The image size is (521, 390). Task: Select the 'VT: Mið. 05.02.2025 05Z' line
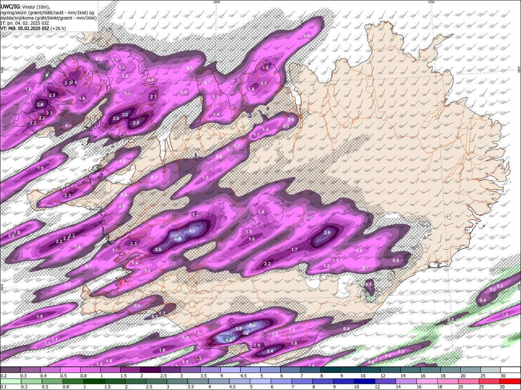point(25,28)
